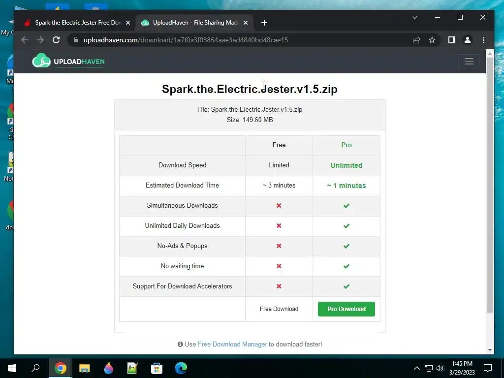Click the page title Spark.the.Electric.Jester.v1.5.zip
The image size is (504, 378).
tap(250, 89)
